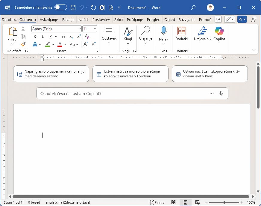Click the Prilepi paste icon
This screenshot has width=261, height=206.
click(x=13, y=31)
